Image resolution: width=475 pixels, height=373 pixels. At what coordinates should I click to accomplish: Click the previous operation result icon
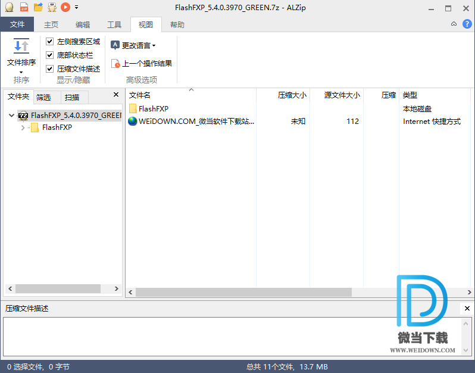pos(115,63)
